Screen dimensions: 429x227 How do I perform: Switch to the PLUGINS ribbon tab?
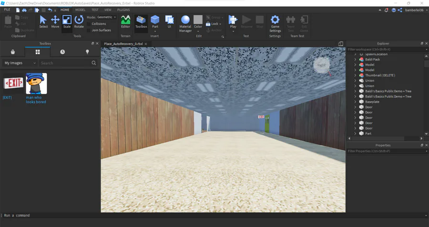click(123, 10)
